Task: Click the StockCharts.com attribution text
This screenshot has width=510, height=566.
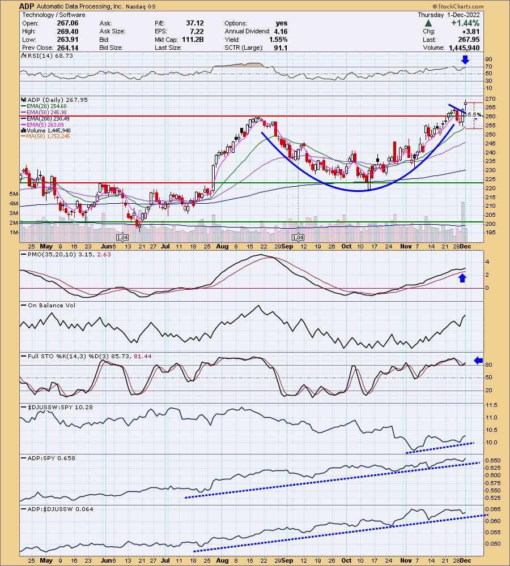Action: pyautogui.click(x=458, y=6)
